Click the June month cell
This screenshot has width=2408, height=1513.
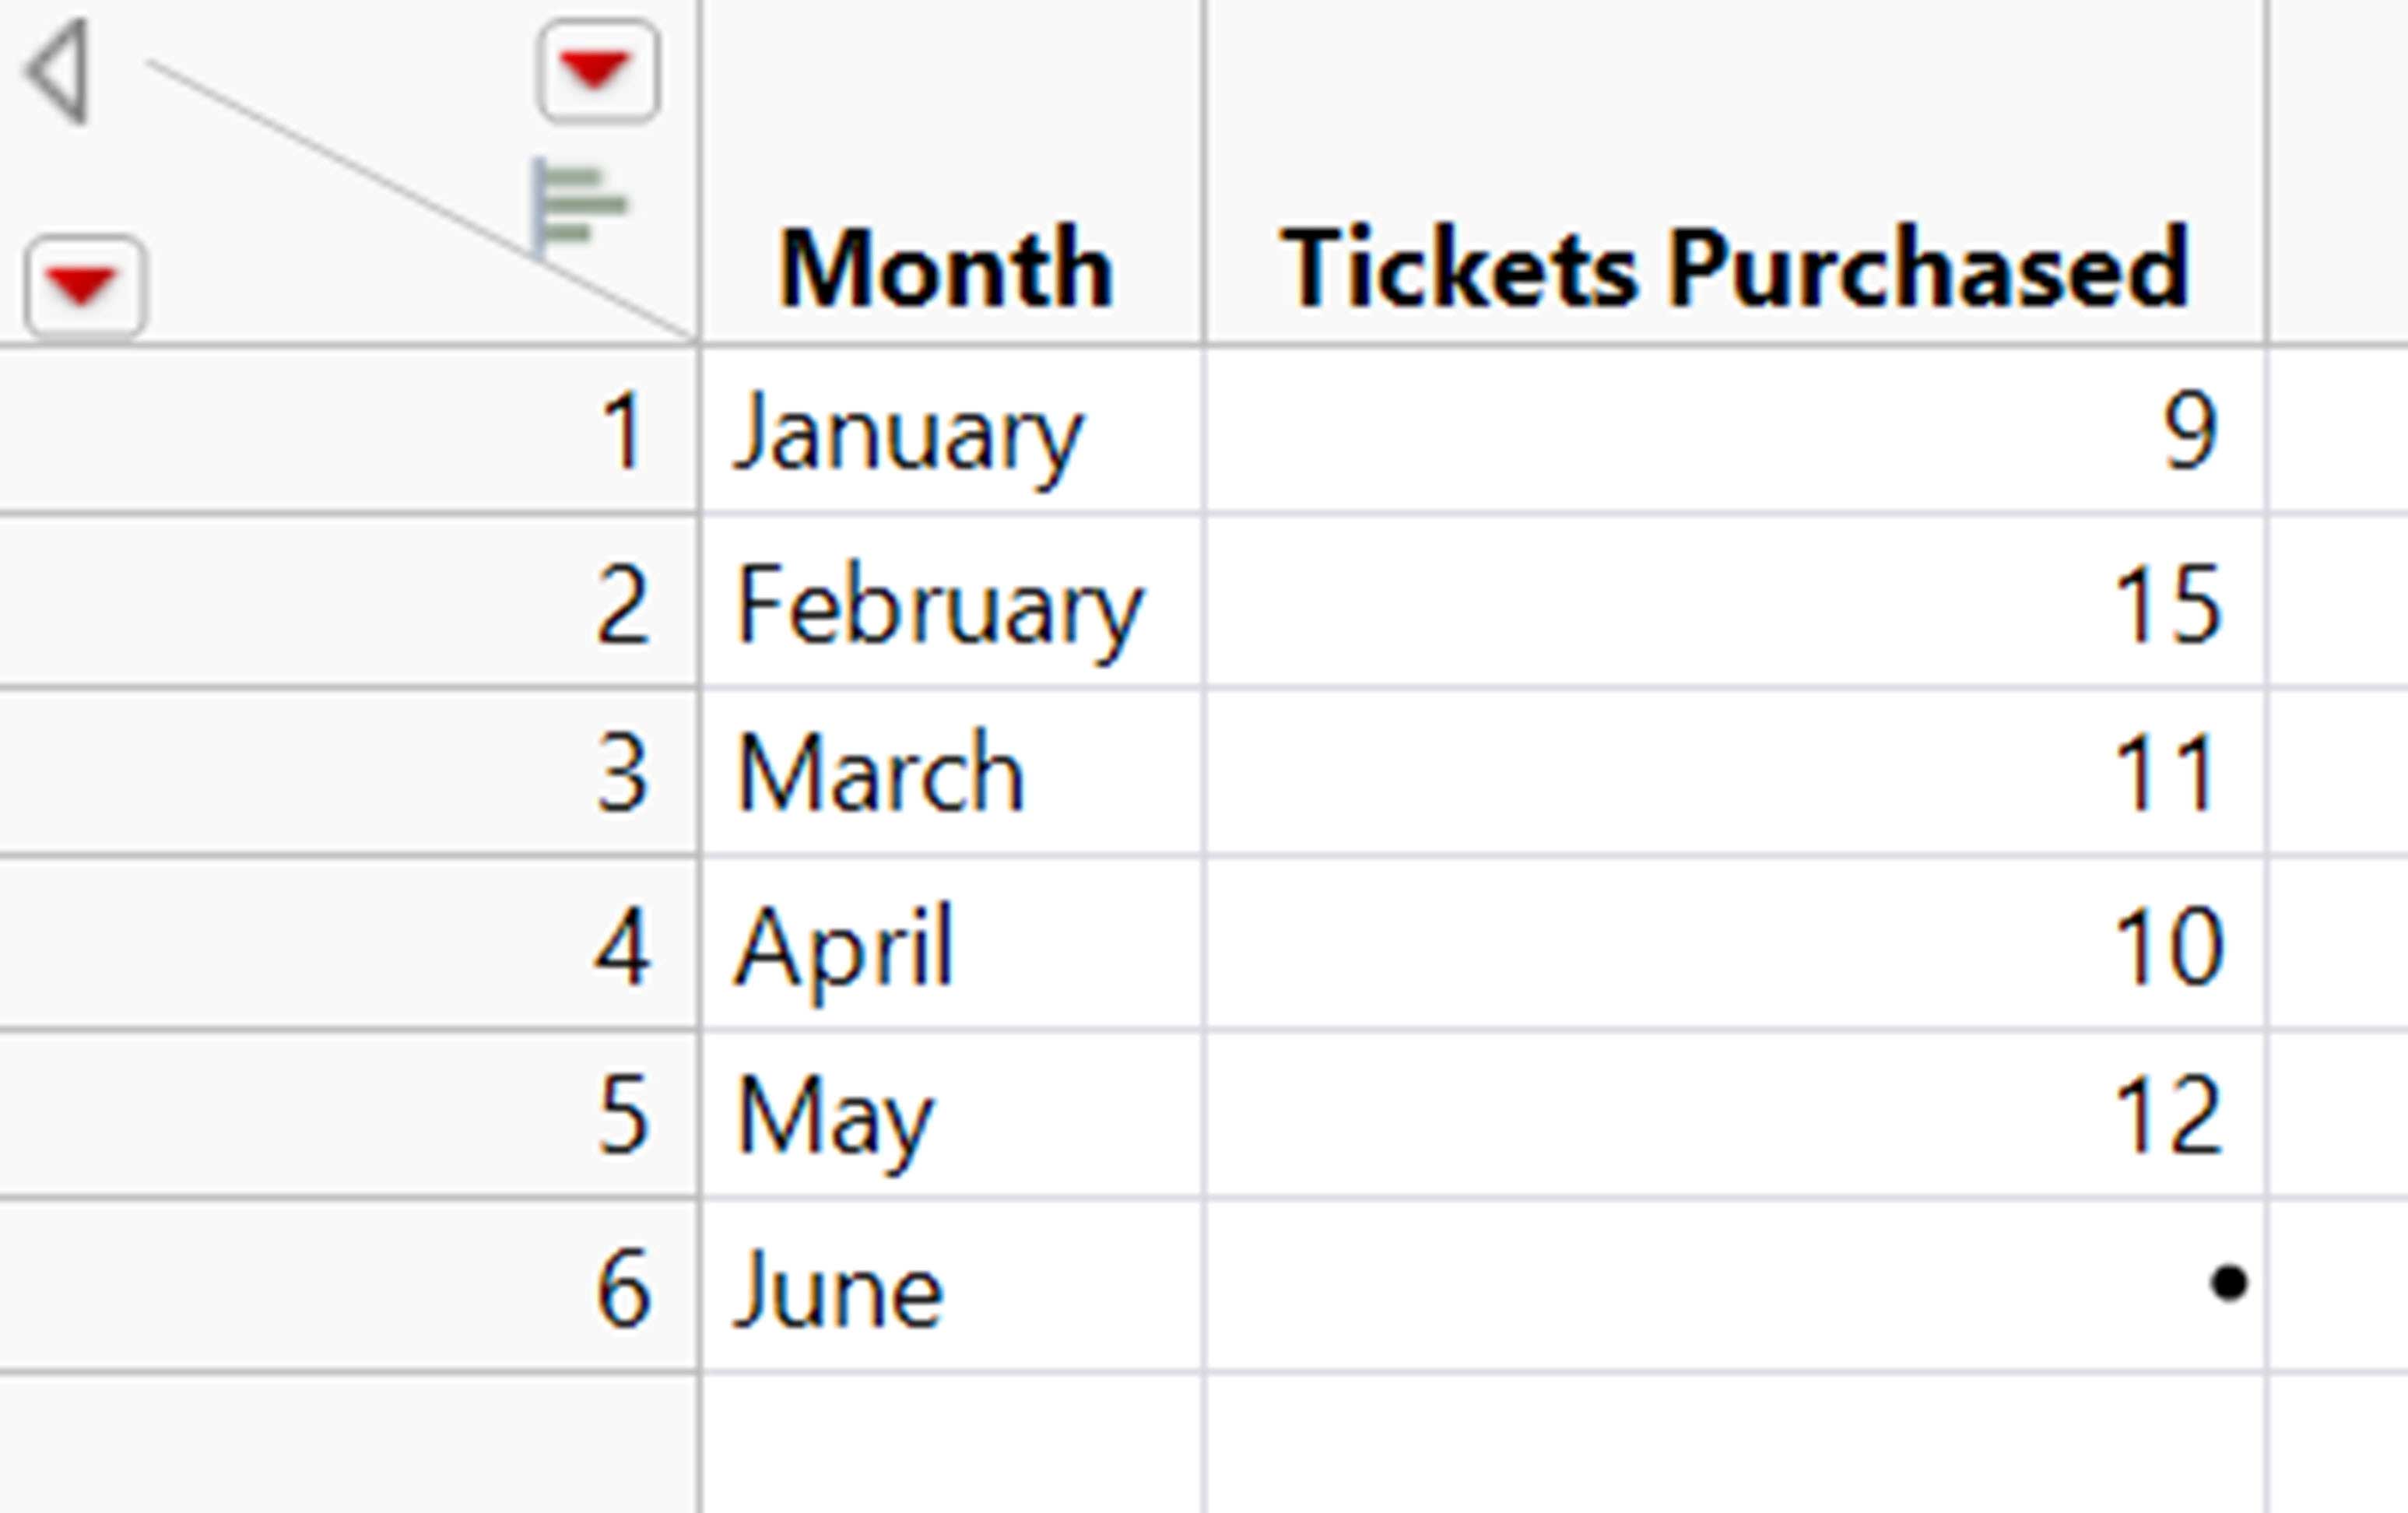[x=952, y=1285]
